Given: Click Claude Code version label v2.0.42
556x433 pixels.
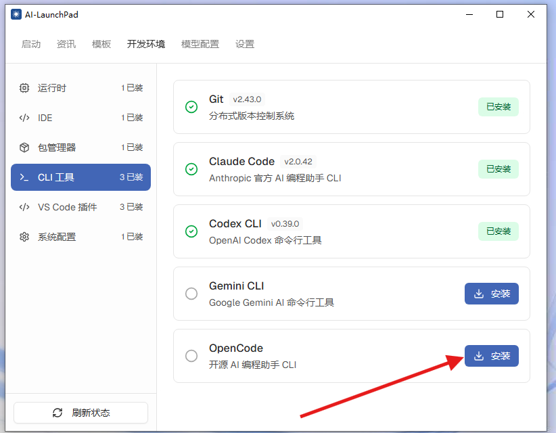Looking at the screenshot, I should tap(298, 162).
